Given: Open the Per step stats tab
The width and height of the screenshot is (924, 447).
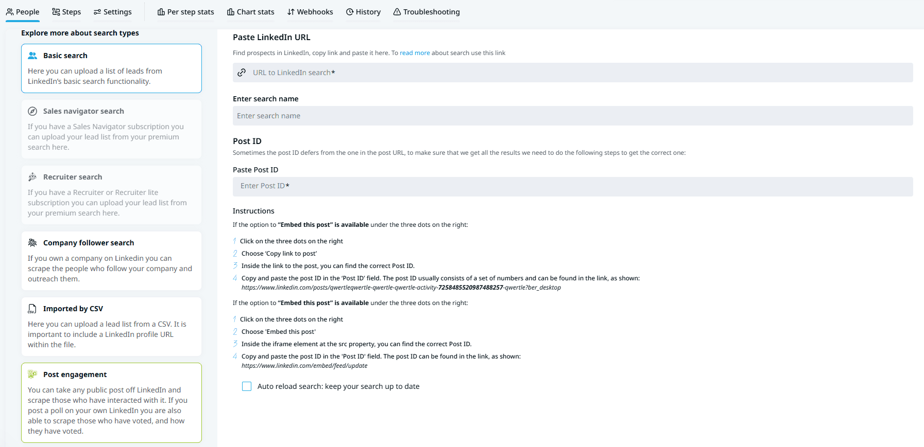Looking at the screenshot, I should pyautogui.click(x=185, y=12).
